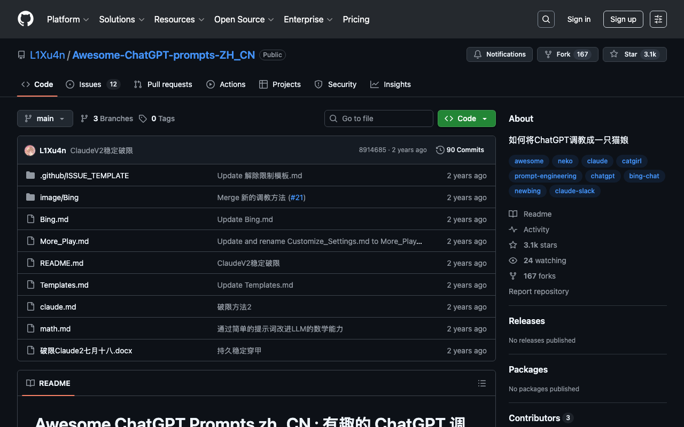
Task: Click the GitHub logo icon
Action: [26, 19]
